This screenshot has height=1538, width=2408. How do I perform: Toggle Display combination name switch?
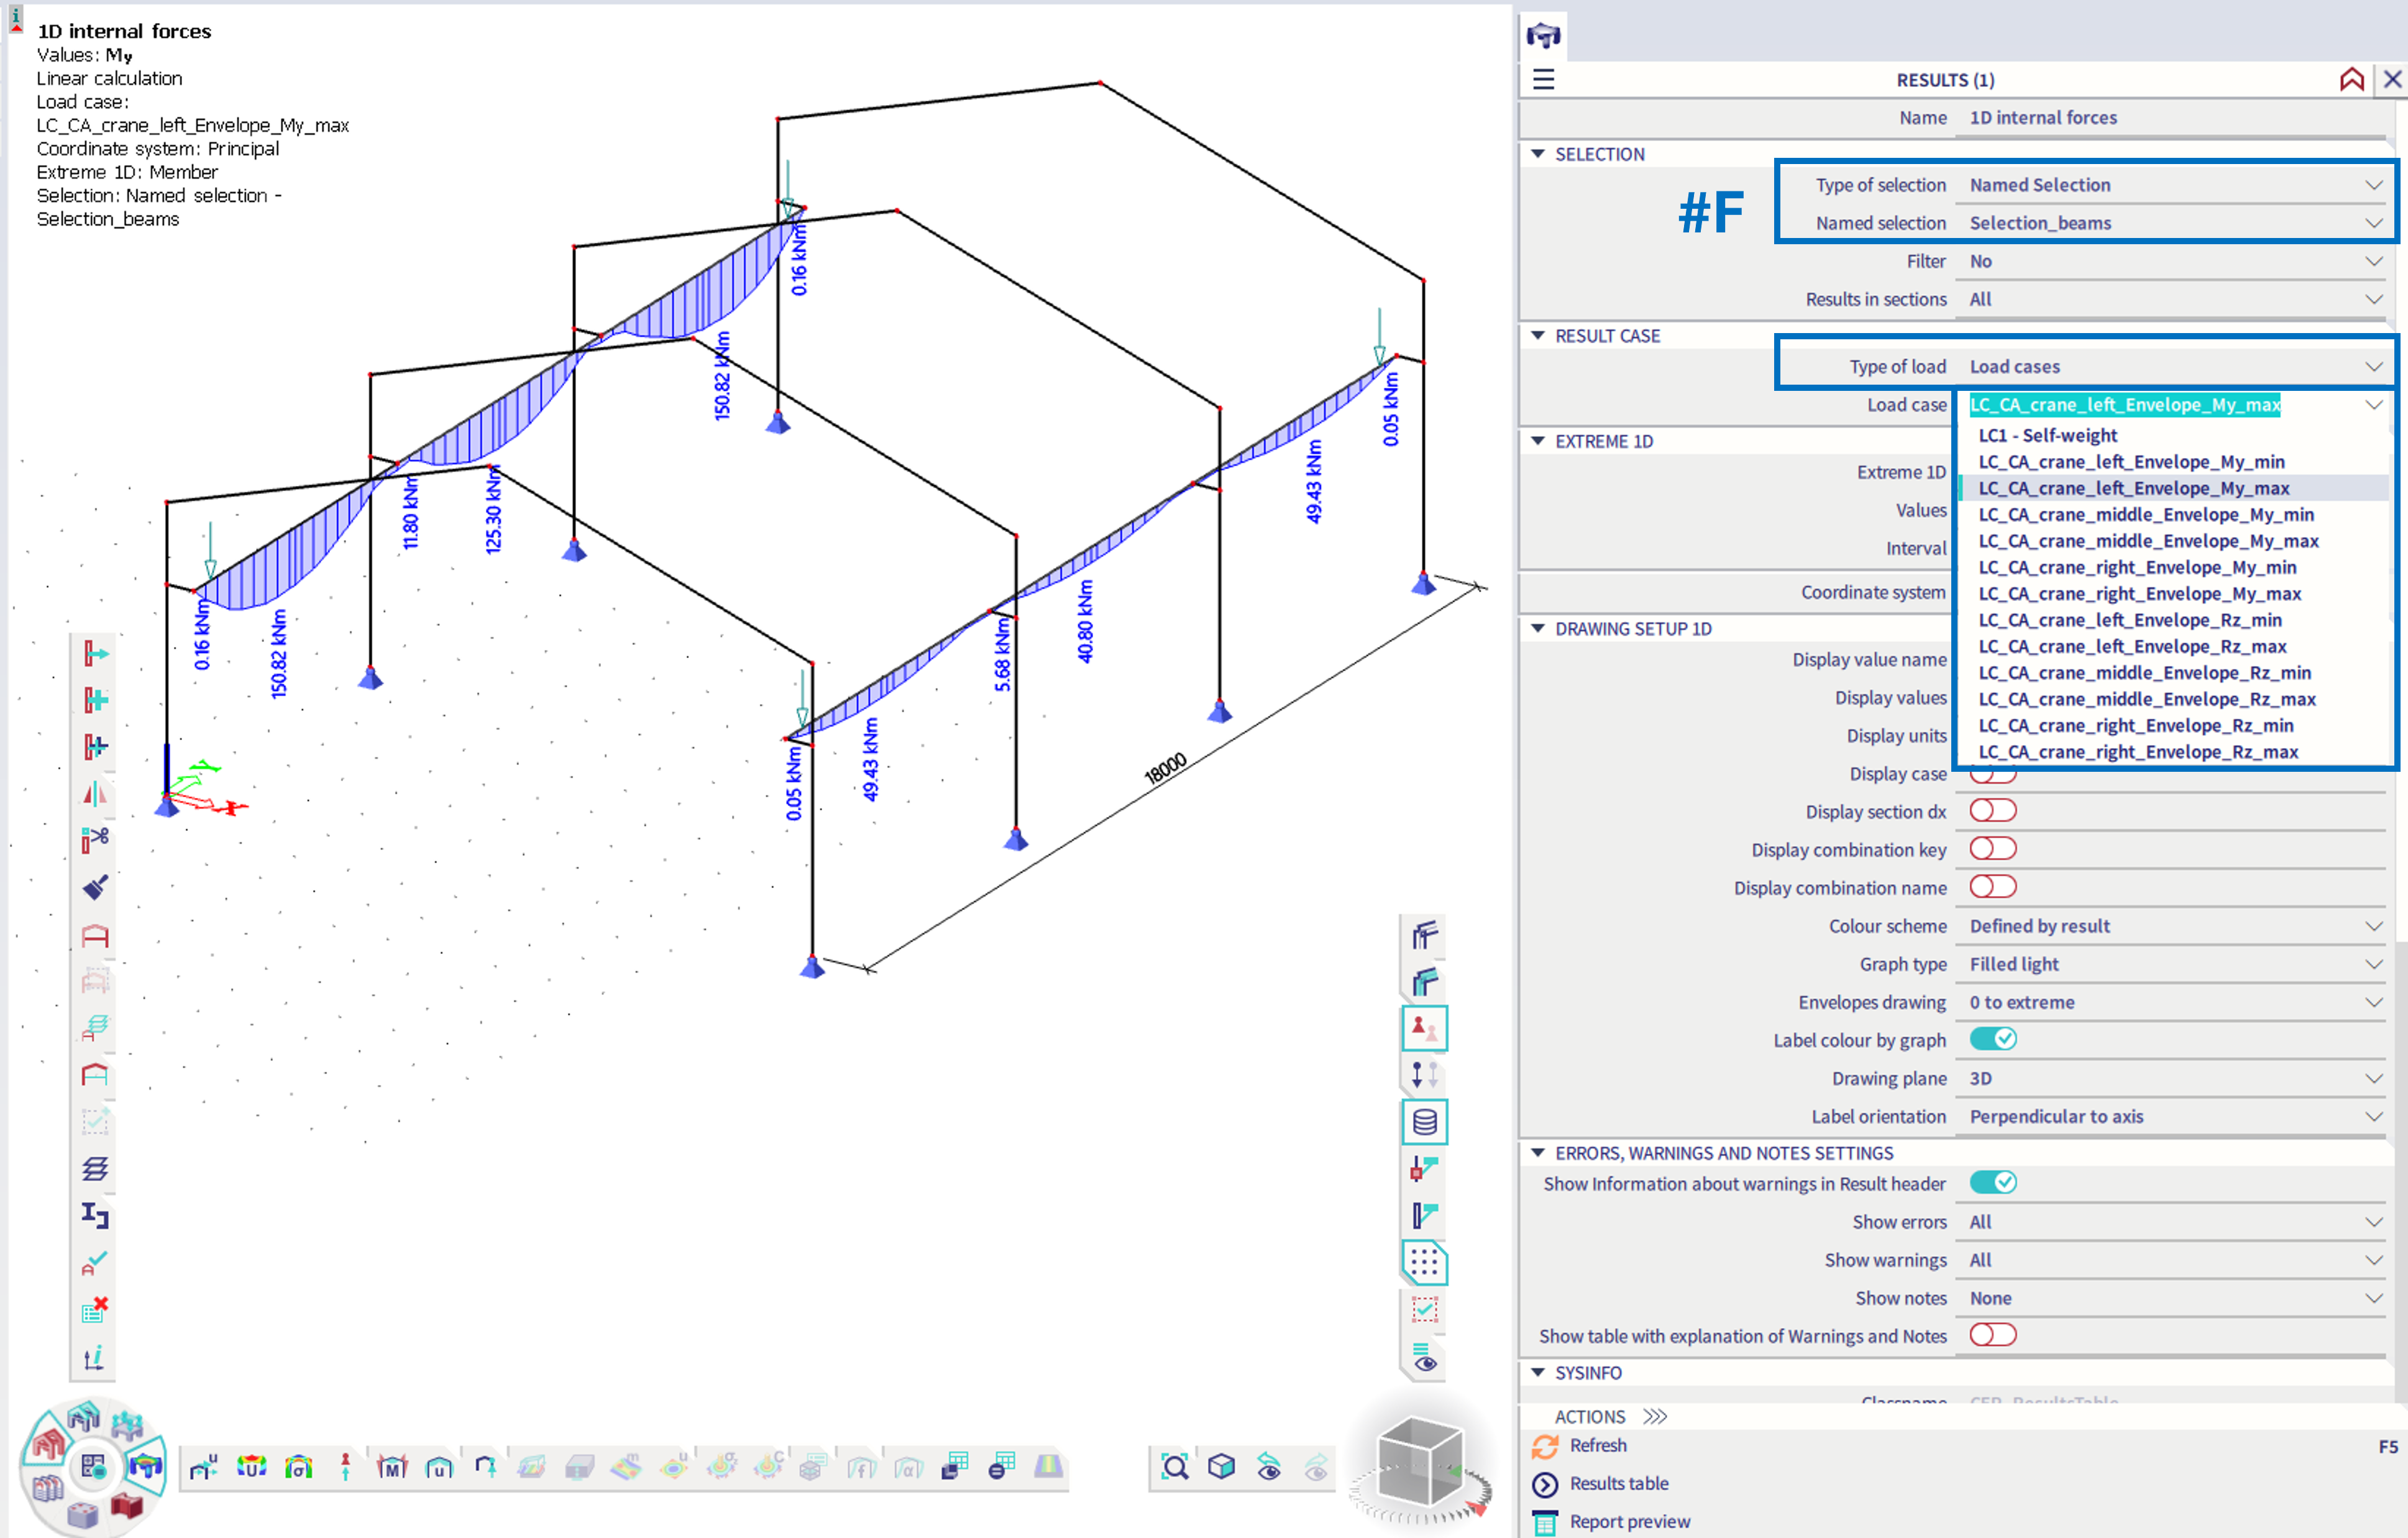click(1992, 887)
